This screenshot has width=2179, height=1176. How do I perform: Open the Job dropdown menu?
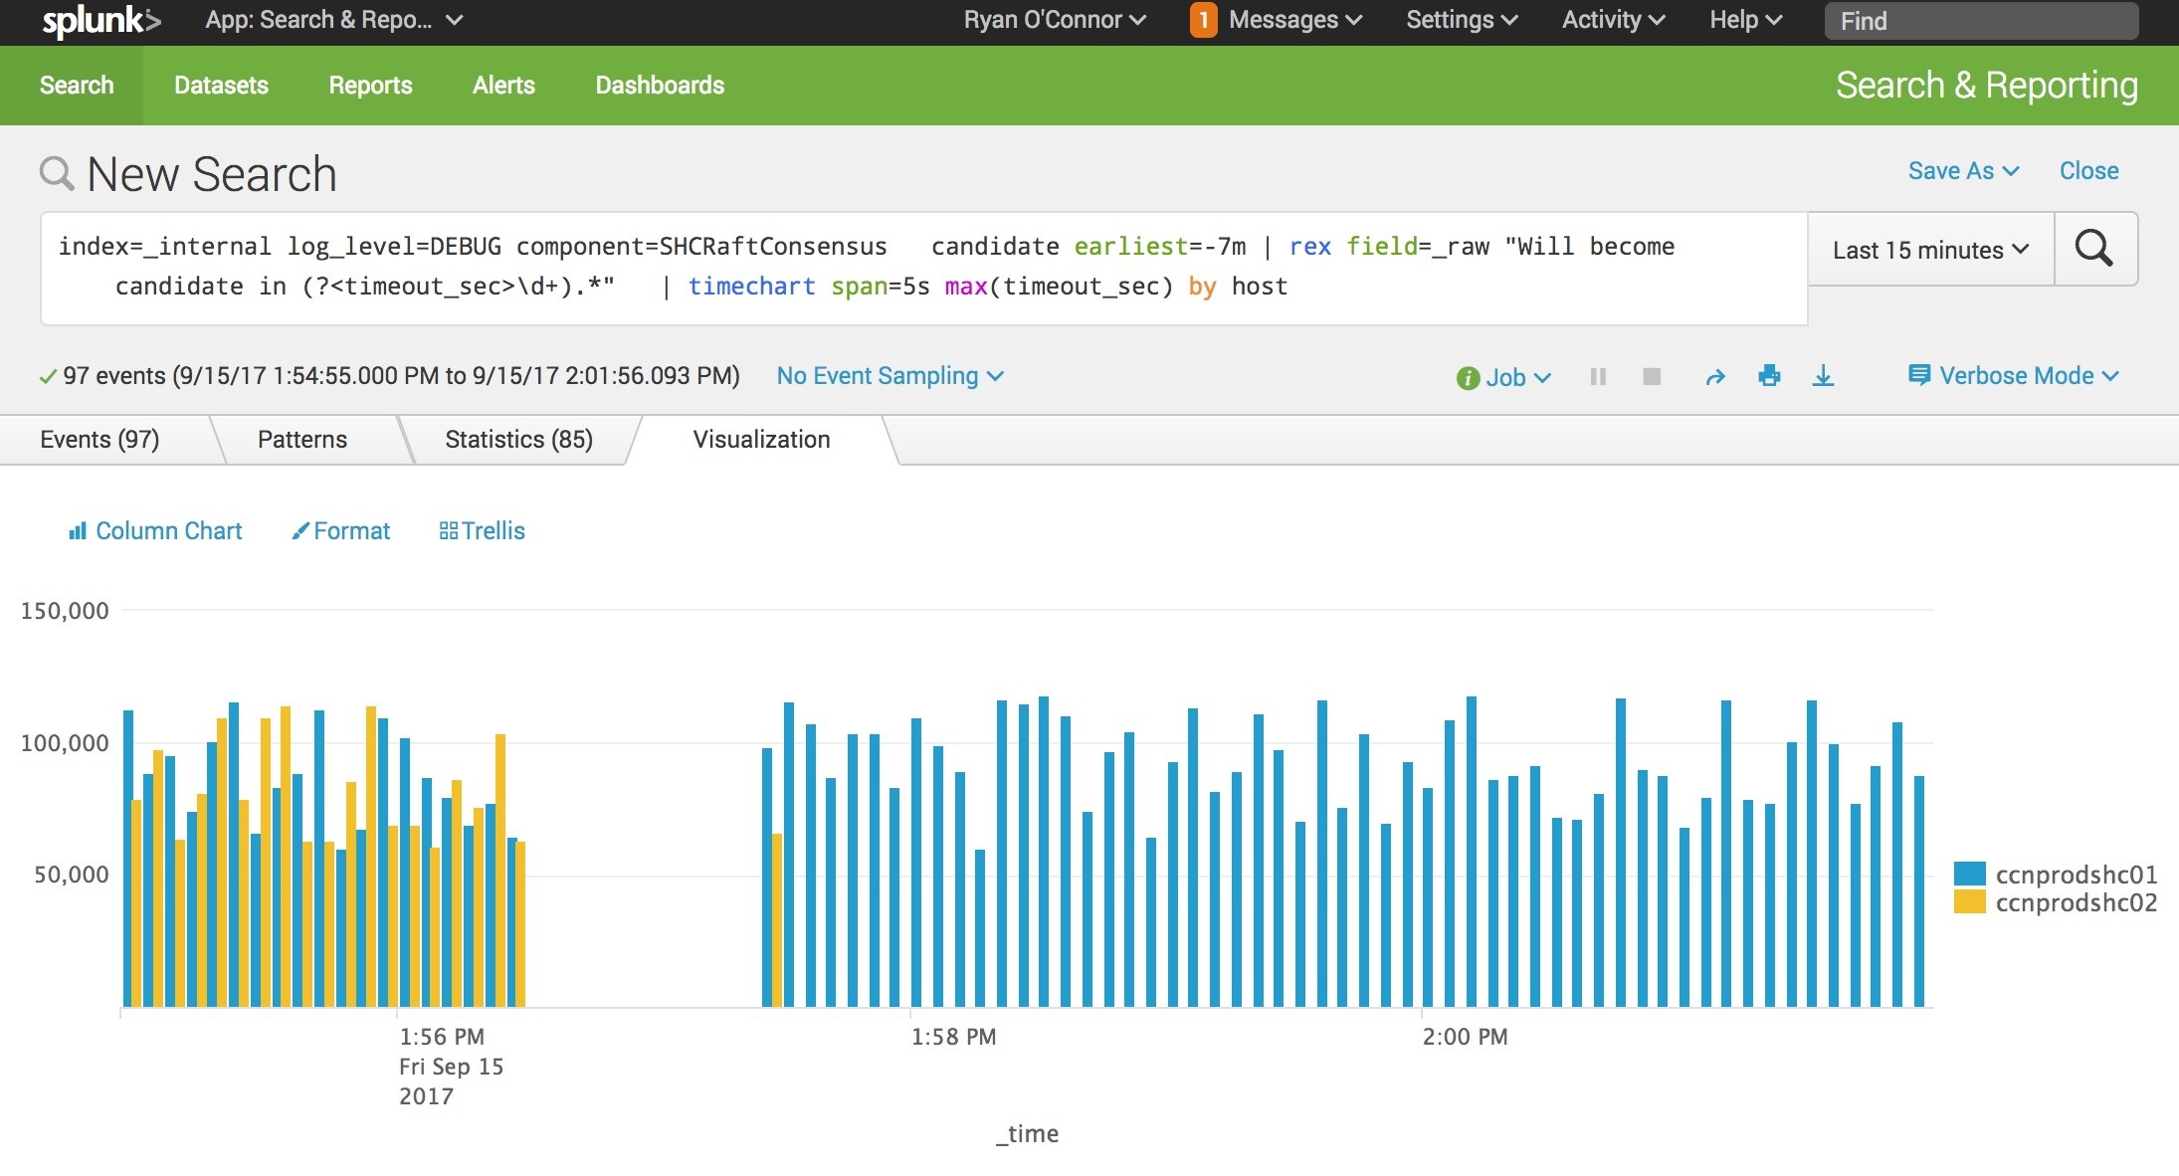tap(1503, 378)
